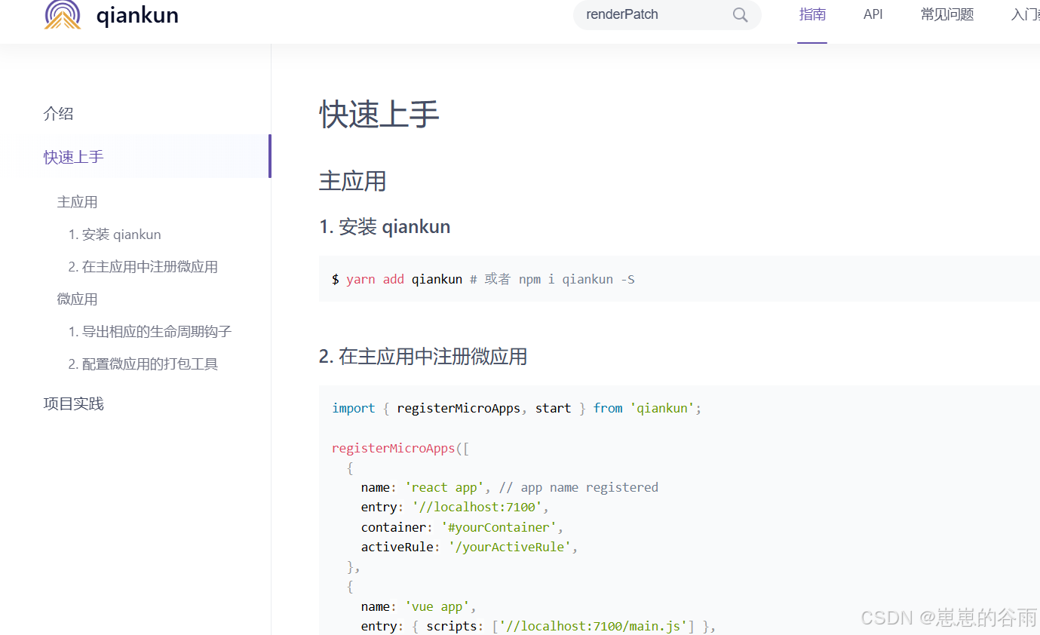Viewport: 1040px width, 635px height.
Task: Select 介绍 in the sidebar
Action: 58,113
